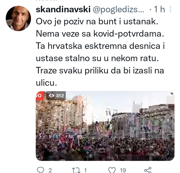Retweet using the arrows icon
The width and height of the screenshot is (180, 173).
pos(76,170)
